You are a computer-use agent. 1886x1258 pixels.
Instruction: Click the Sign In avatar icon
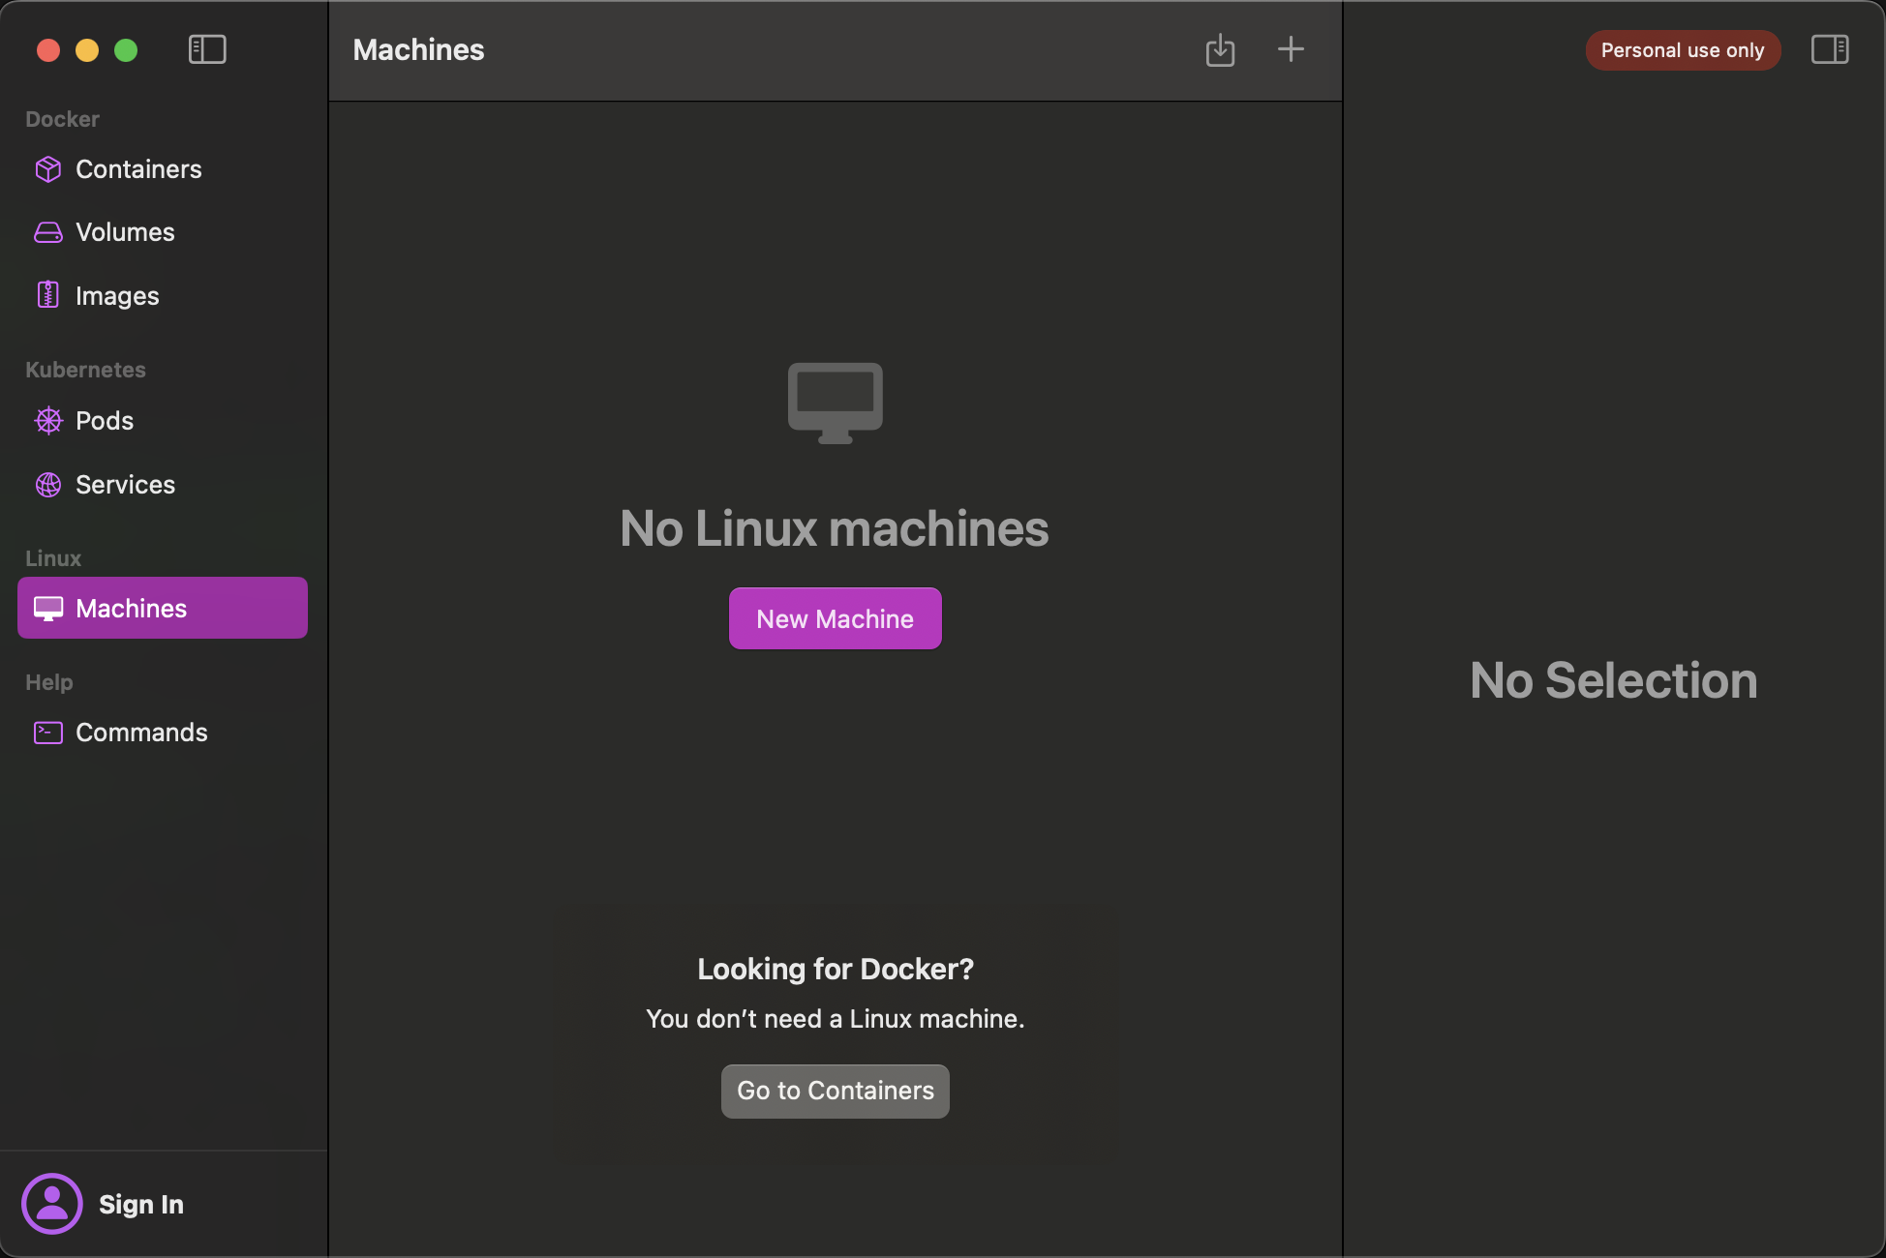pos(52,1204)
